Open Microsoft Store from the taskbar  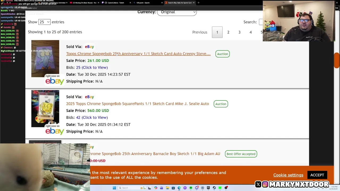pyautogui.click(x=173, y=188)
